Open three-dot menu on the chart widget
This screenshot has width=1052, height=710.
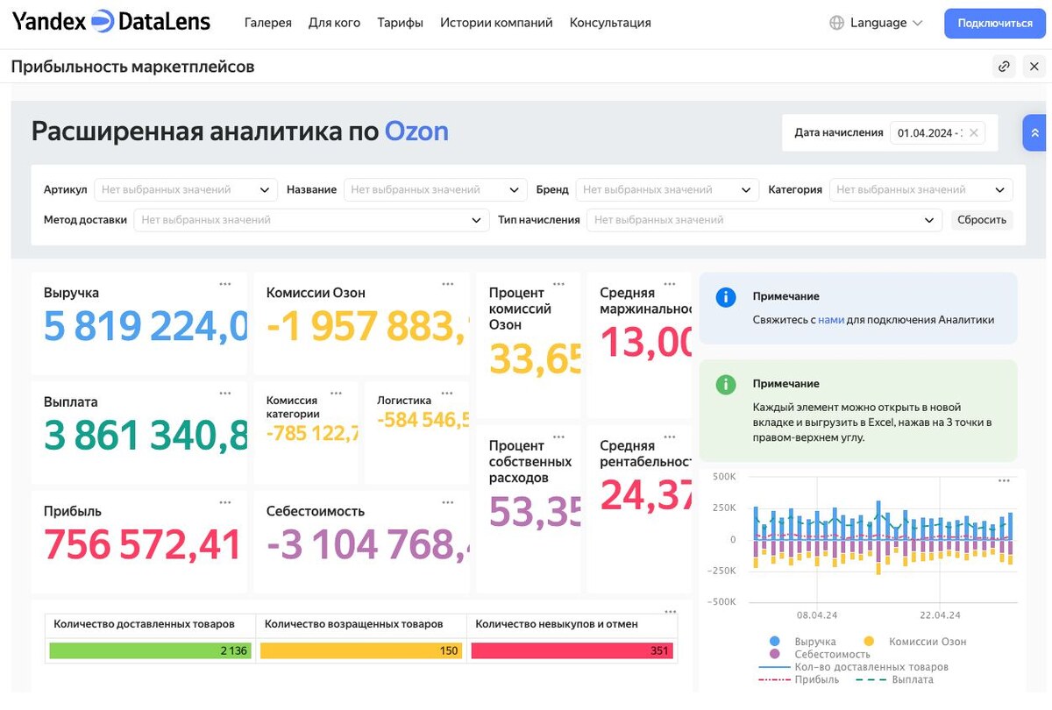[1004, 480]
